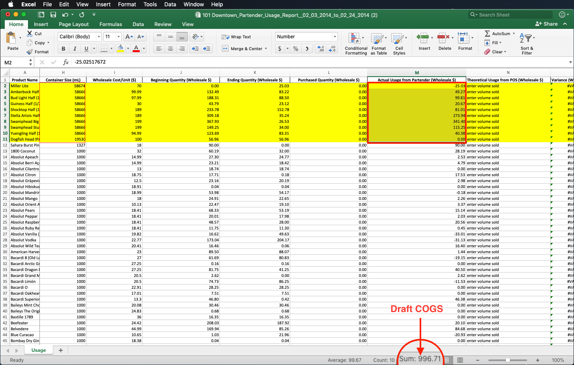The image size is (574, 365).
Task: Switch to the Page Layout tab
Action: pyautogui.click(x=74, y=24)
